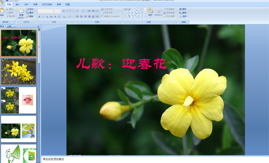Screen dimensions: 269x163
Task: Decrease the list indent level
Action: (x=89, y=11)
